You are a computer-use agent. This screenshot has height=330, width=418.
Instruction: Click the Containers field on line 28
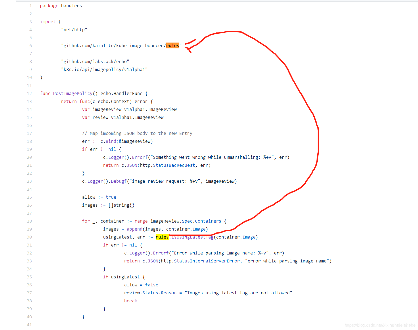208,221
